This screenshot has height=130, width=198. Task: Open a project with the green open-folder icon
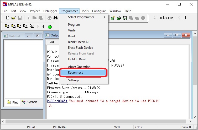(119, 18)
